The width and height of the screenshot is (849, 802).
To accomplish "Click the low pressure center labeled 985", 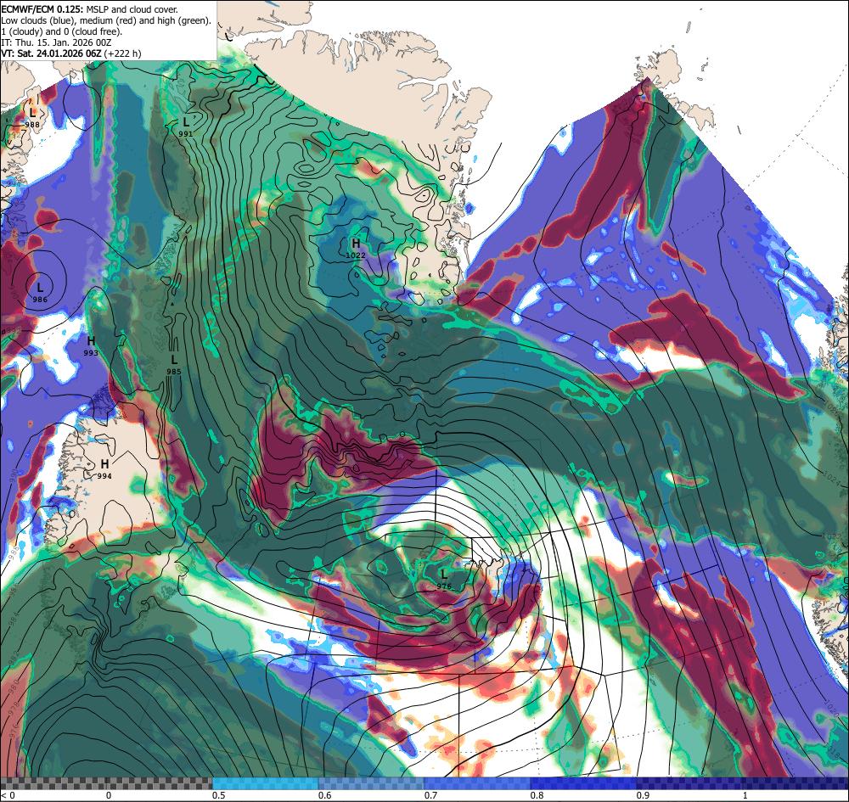I will [174, 364].
